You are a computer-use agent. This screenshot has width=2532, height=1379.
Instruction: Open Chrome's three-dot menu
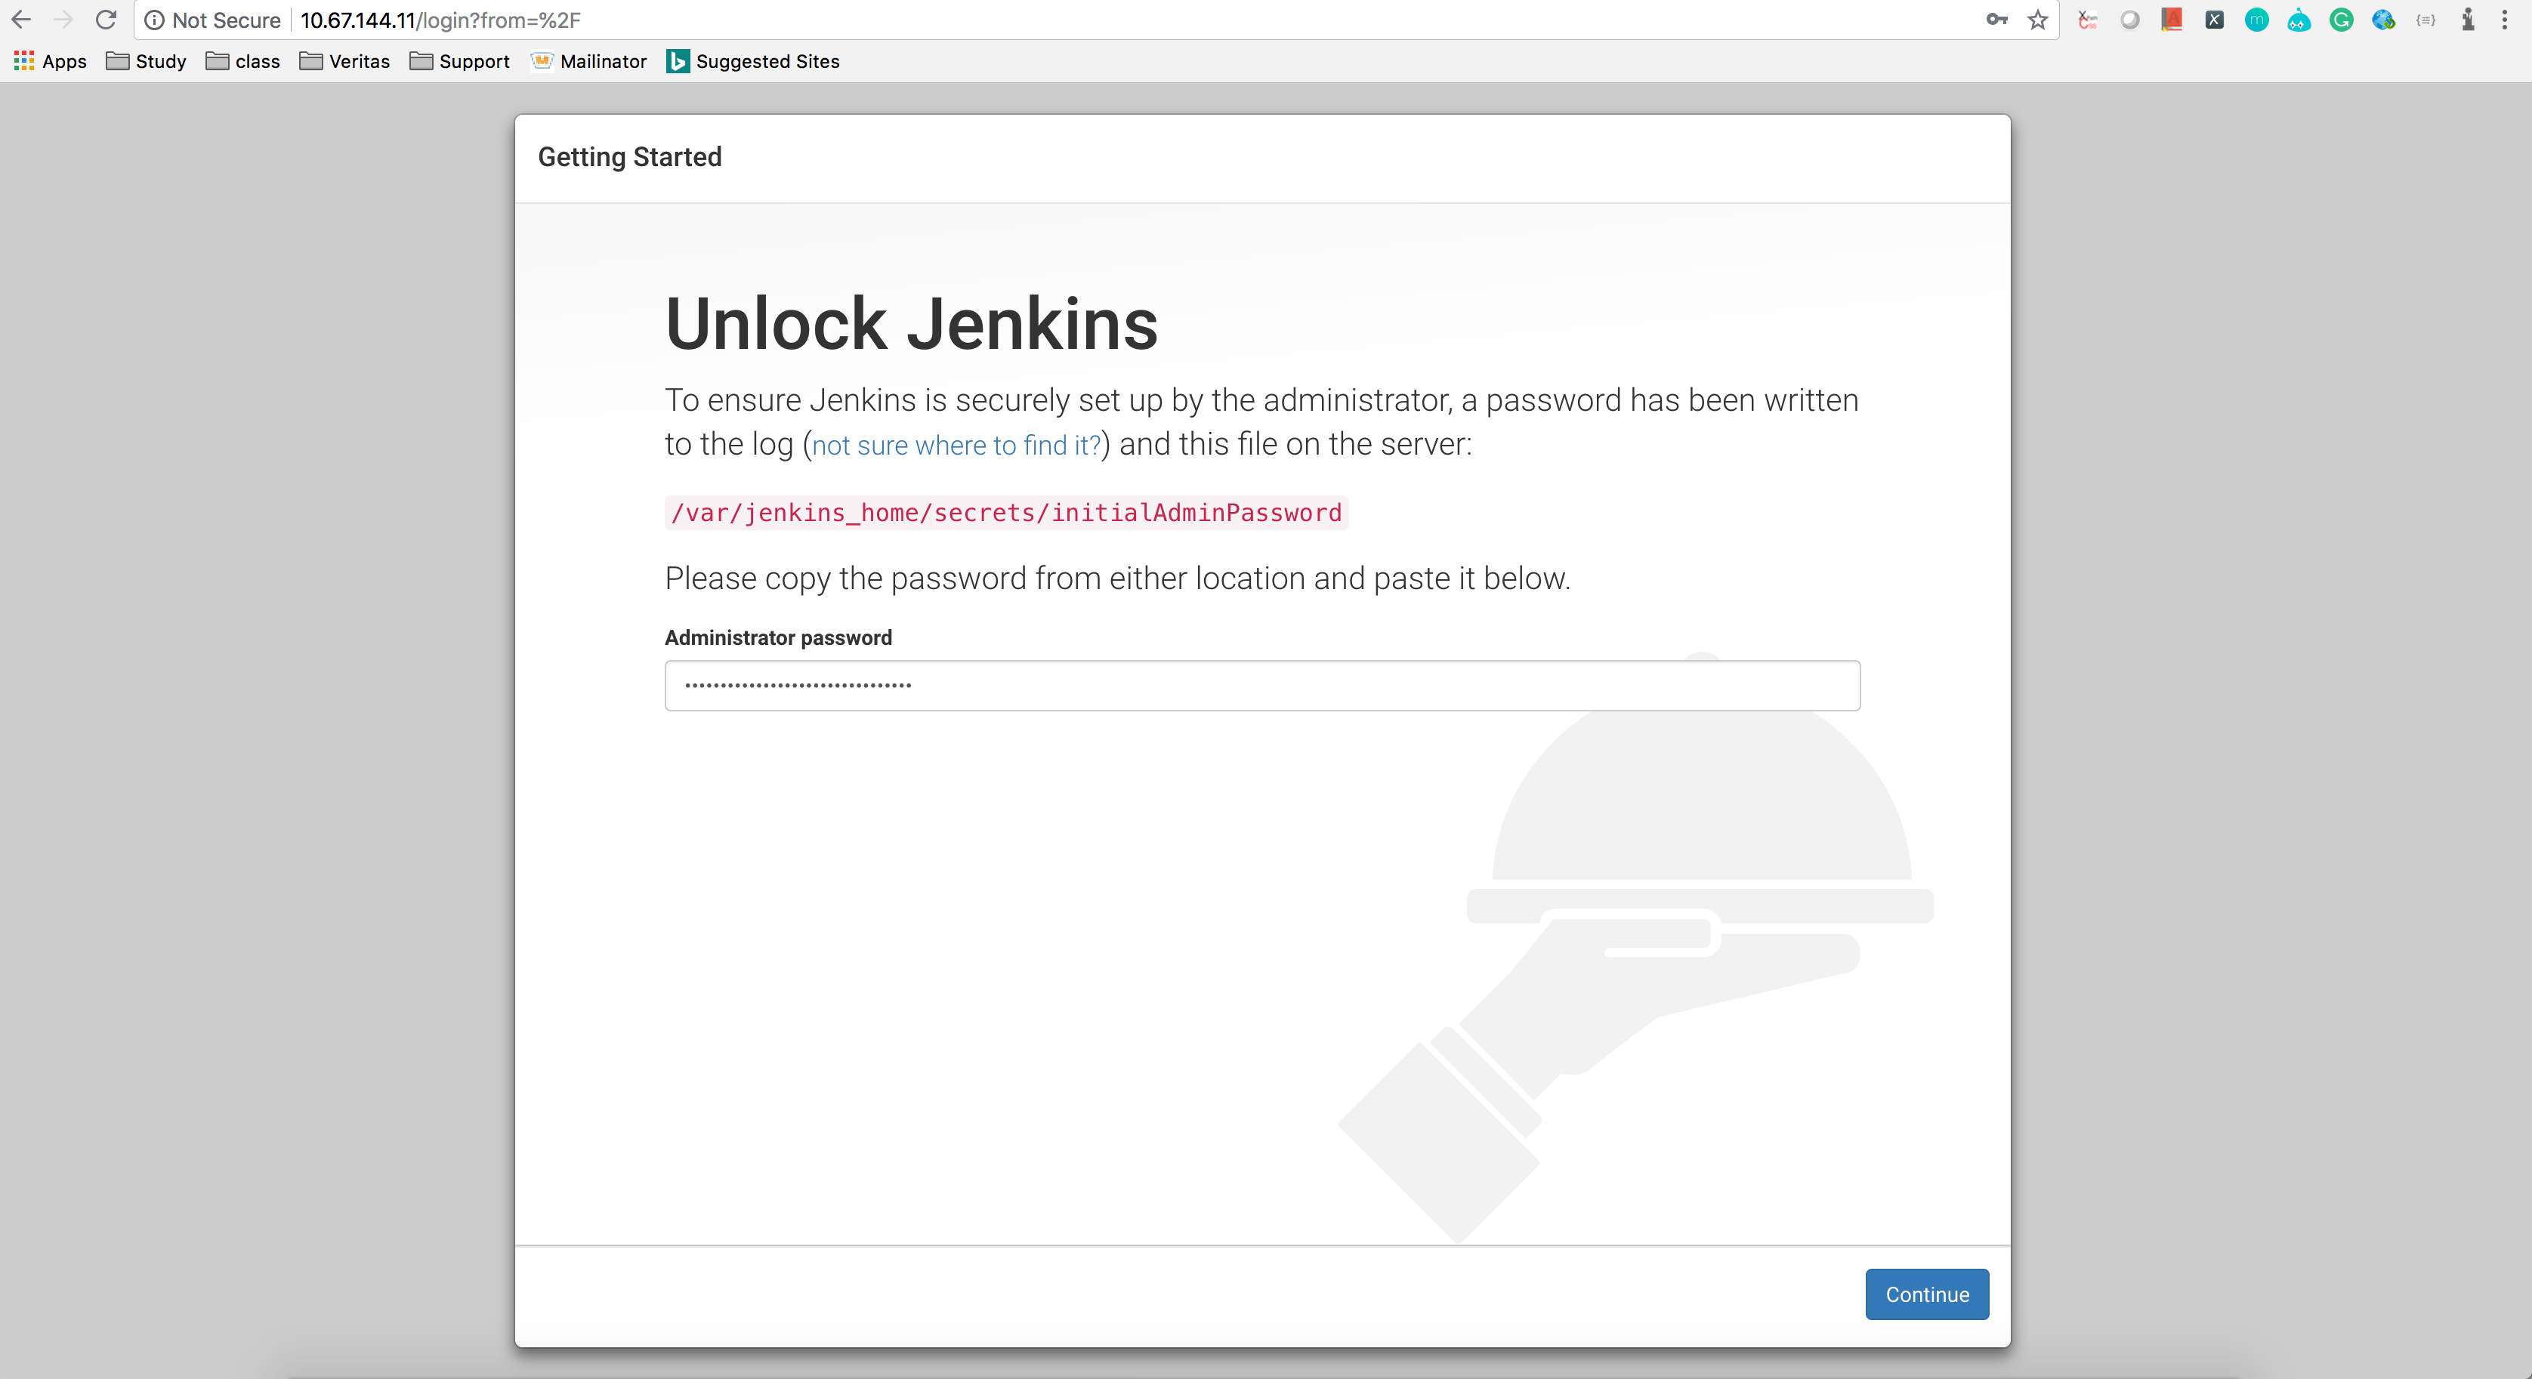click(x=2505, y=20)
